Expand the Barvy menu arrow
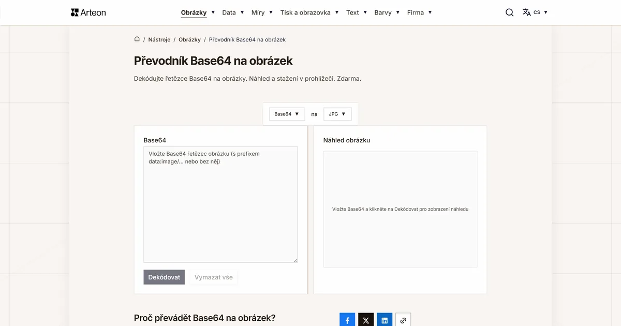This screenshot has width=621, height=326. (x=398, y=12)
